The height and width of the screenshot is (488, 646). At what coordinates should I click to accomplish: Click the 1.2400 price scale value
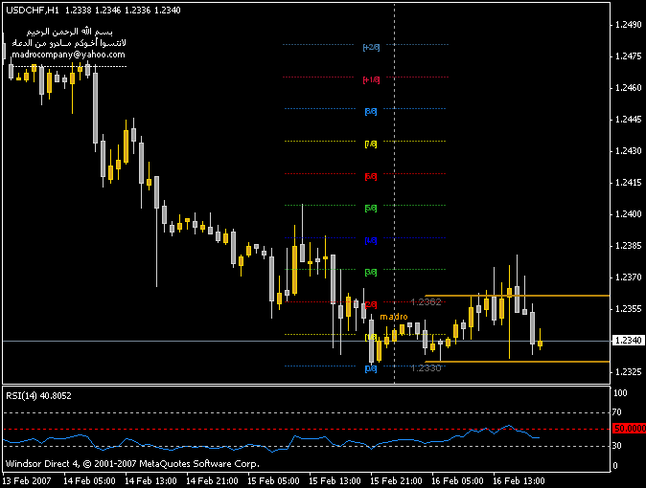pos(629,213)
